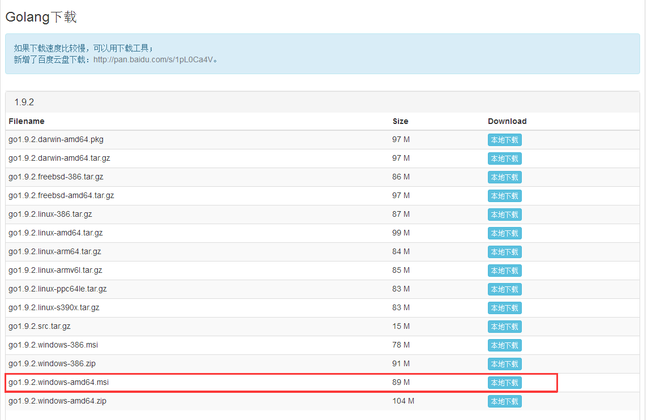Viewport: 652px width, 420px height.
Task: Download go1.9.2.linux-arm64.tar.gz with 本地下载
Action: tap(504, 252)
